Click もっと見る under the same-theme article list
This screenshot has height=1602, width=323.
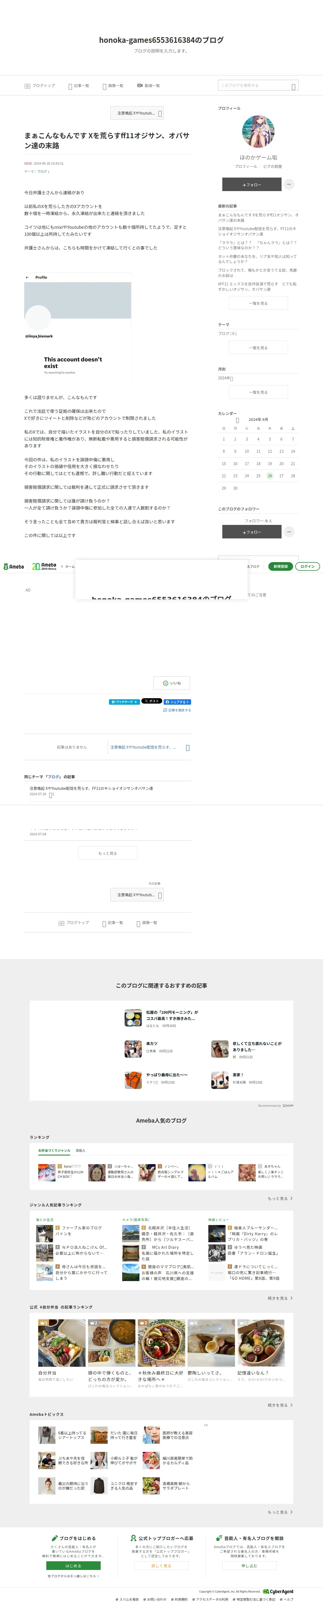[x=107, y=853]
